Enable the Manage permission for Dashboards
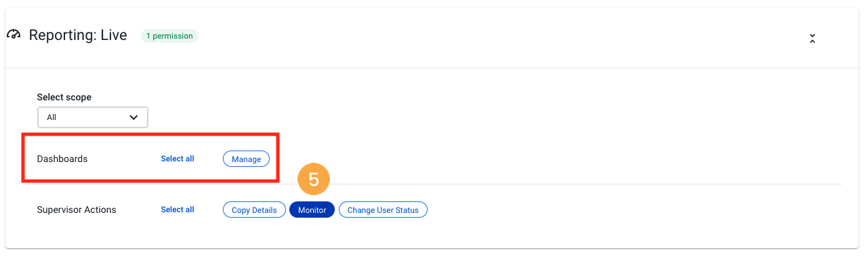This screenshot has height=257, width=866. tap(246, 159)
